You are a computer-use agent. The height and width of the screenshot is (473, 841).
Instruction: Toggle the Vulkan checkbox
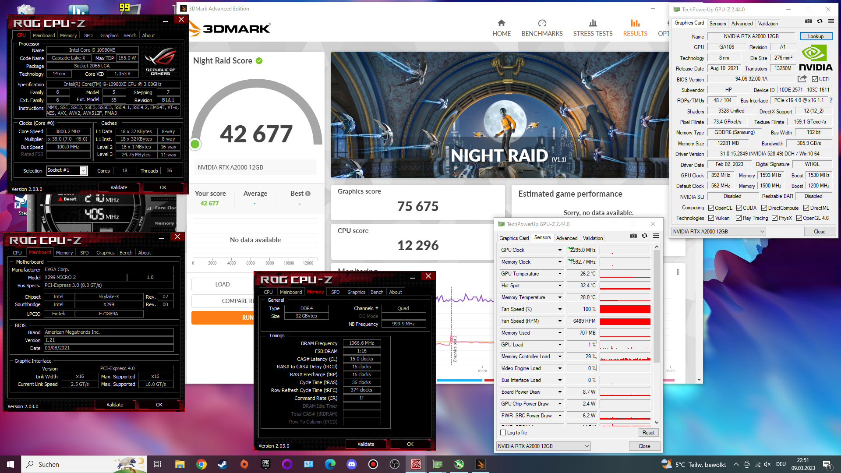[711, 218]
